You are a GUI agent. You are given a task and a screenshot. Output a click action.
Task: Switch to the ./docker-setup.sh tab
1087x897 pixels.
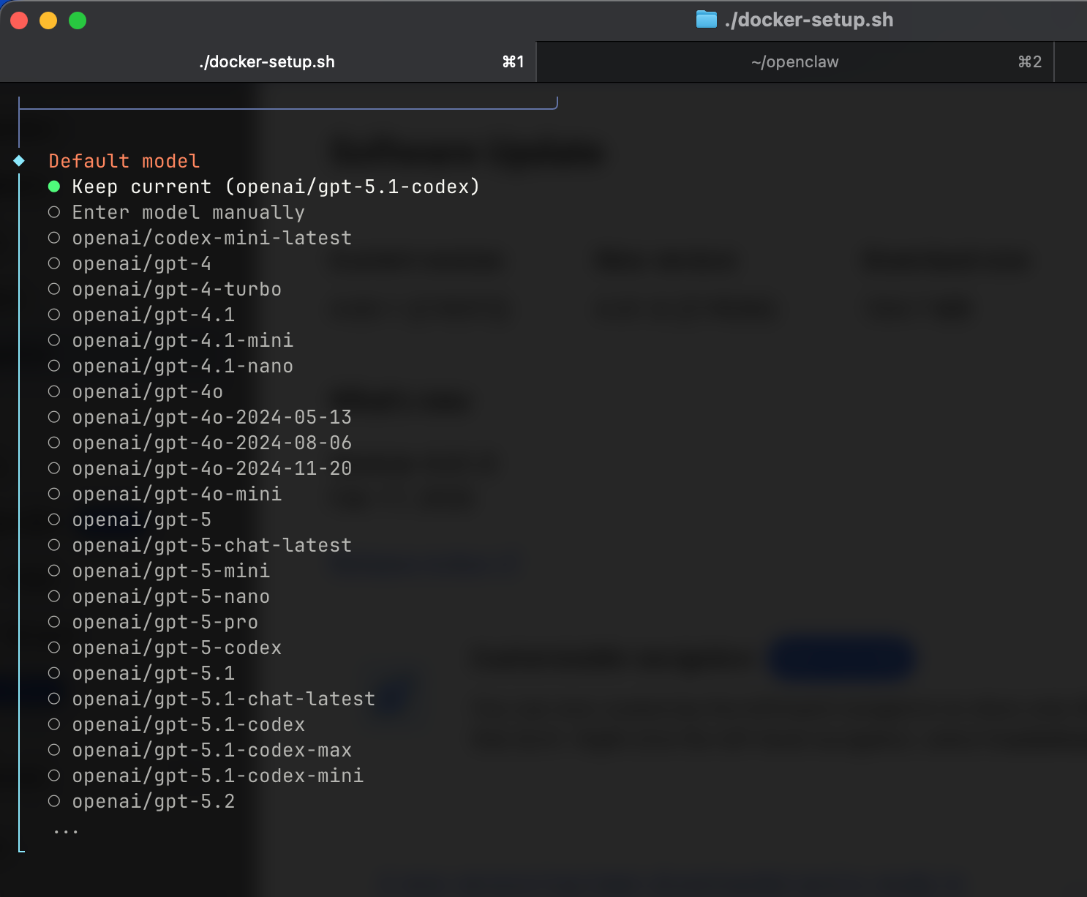(267, 62)
